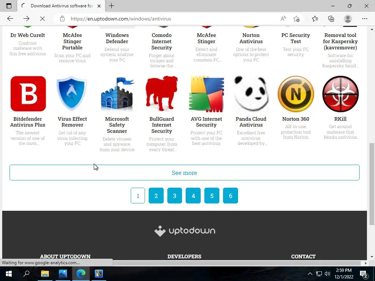Open the Windows Defender link
The image size is (375, 281).
click(x=117, y=38)
